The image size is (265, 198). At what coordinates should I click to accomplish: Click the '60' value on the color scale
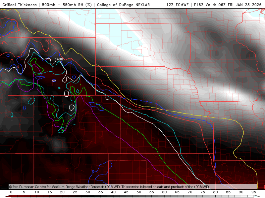(x=164, y=192)
